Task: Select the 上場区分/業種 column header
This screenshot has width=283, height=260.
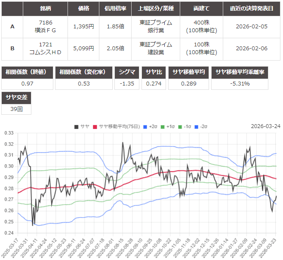Action: [155, 9]
